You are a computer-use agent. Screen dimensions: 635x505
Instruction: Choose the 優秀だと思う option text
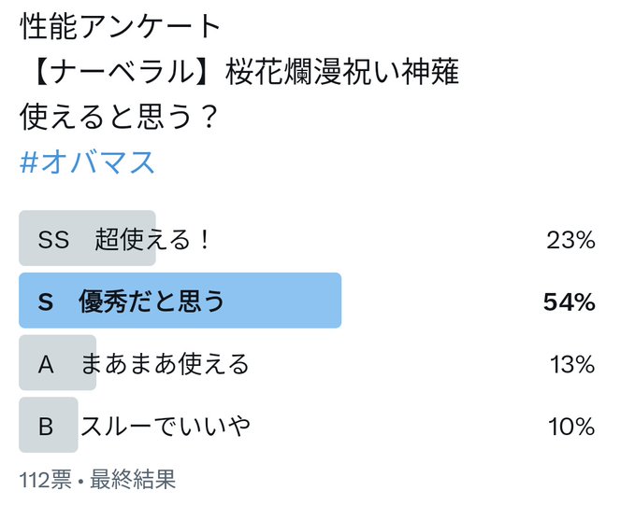[x=152, y=302]
